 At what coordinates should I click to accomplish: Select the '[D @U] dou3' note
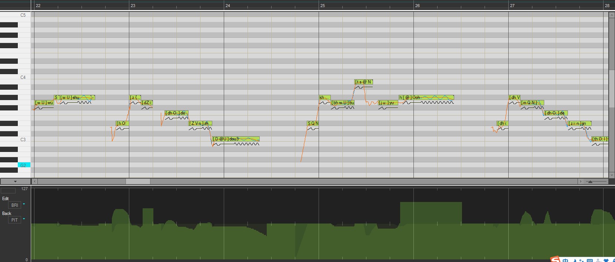[236, 139]
